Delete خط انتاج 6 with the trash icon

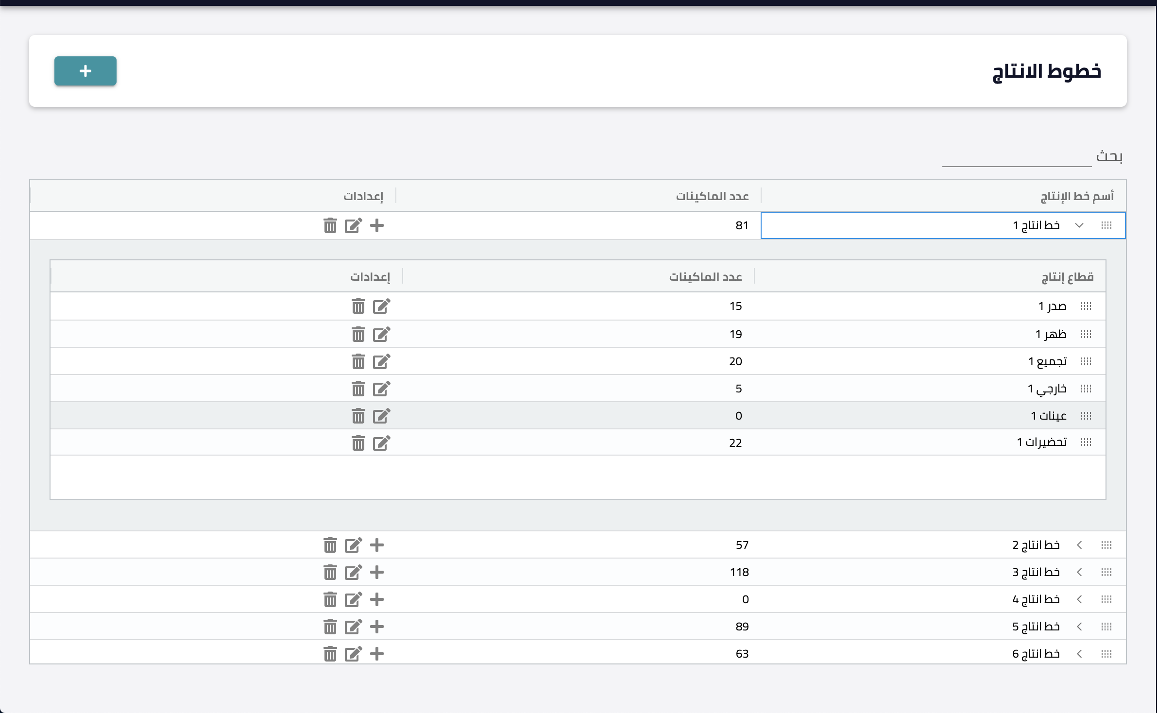coord(330,654)
